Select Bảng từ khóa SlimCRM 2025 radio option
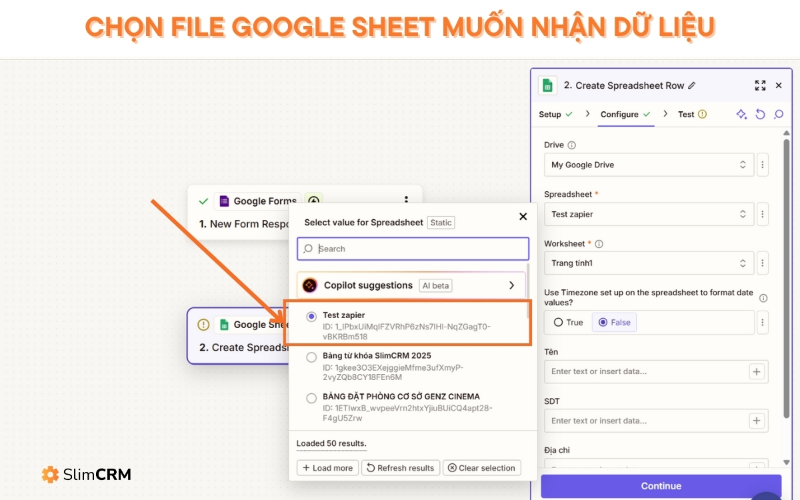The width and height of the screenshot is (800, 500). pos(311,357)
